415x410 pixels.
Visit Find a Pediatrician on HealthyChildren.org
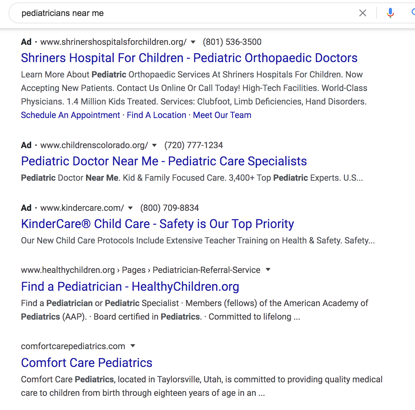tap(130, 286)
